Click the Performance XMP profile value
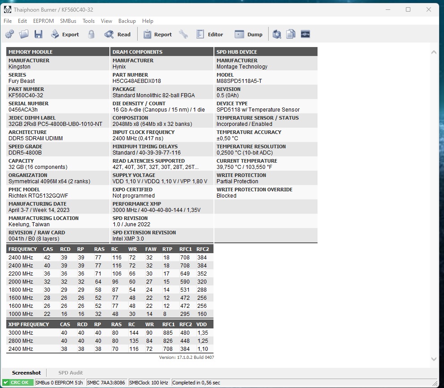 [157, 210]
